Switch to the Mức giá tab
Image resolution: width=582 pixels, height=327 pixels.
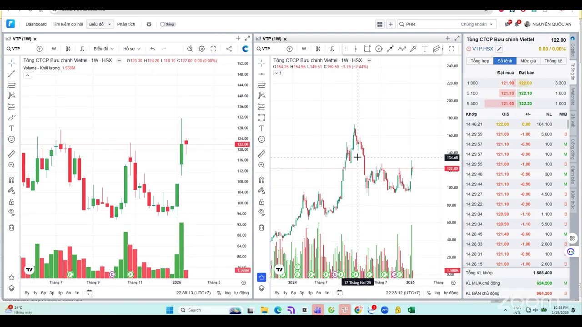528,61
